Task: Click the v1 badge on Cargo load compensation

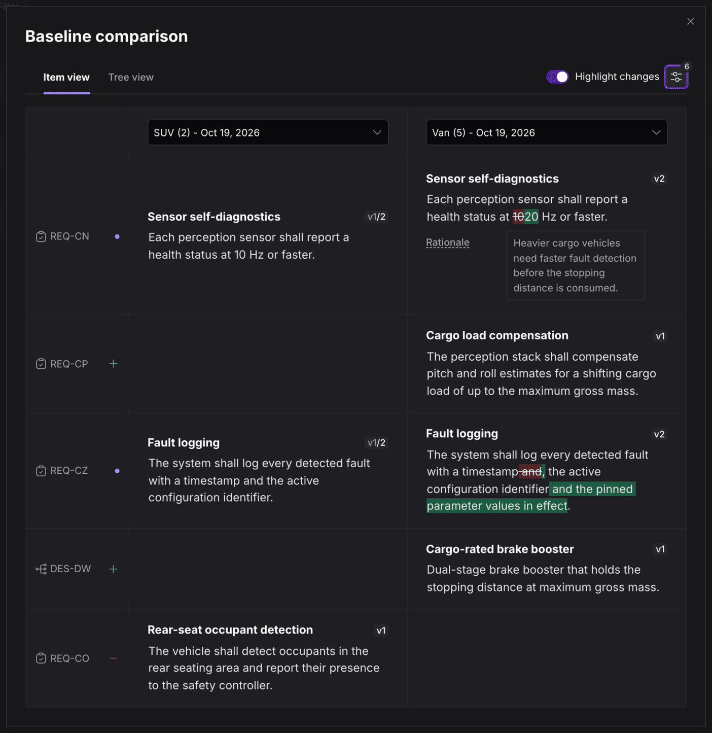Action: coord(660,336)
